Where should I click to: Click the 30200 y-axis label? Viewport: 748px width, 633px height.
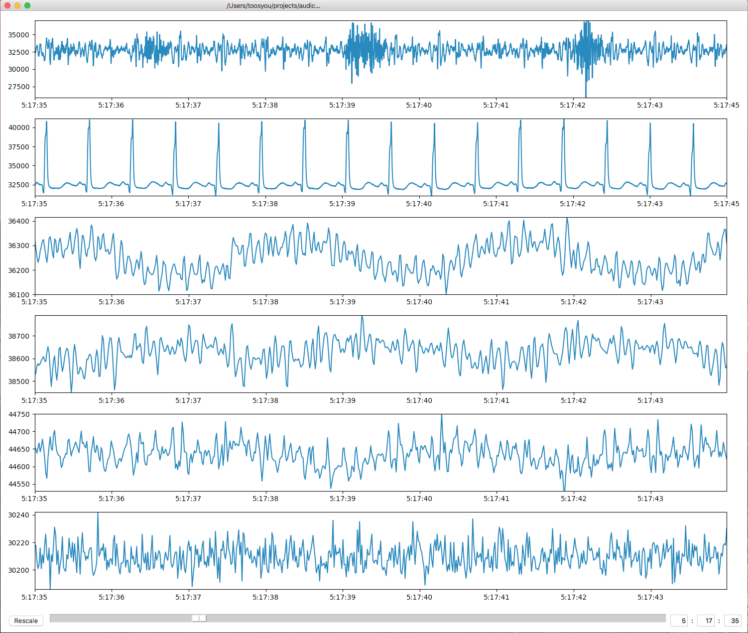click(x=19, y=570)
